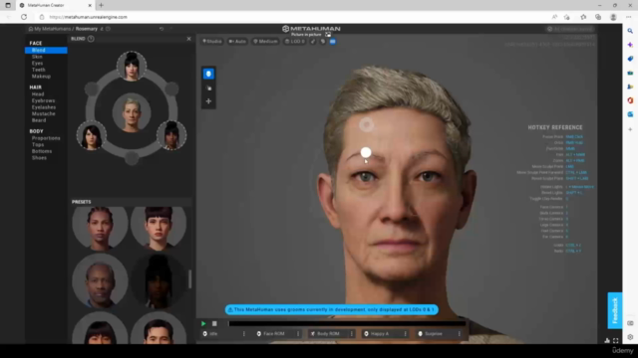Select the Face ROM animation
The width and height of the screenshot is (638, 358).
pyautogui.click(x=275, y=334)
